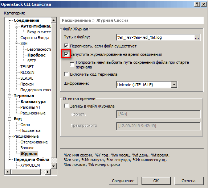The width and height of the screenshot is (208, 188).
Task: Select the Клавиатура category item
Action: (x=33, y=101)
